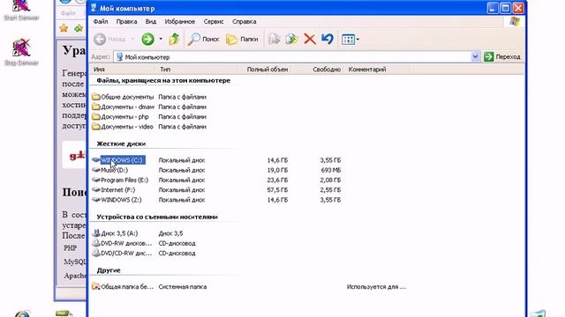Open the Справка menu
The height and width of the screenshot is (317, 565).
pyautogui.click(x=245, y=21)
